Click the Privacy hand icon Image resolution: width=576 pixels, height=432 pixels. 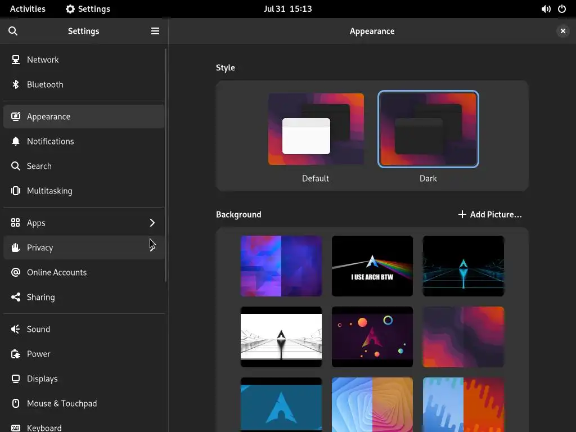tap(15, 247)
